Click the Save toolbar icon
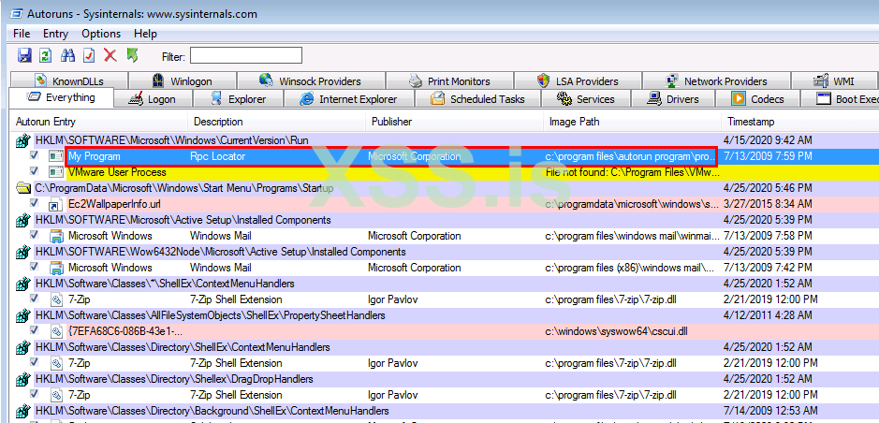The image size is (879, 423). tap(24, 55)
